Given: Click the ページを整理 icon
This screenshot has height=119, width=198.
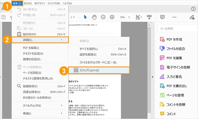Looking at the screenshot, I should (x=162, y=95).
